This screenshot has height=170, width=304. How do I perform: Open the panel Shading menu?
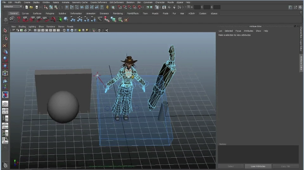[x=22, y=26]
